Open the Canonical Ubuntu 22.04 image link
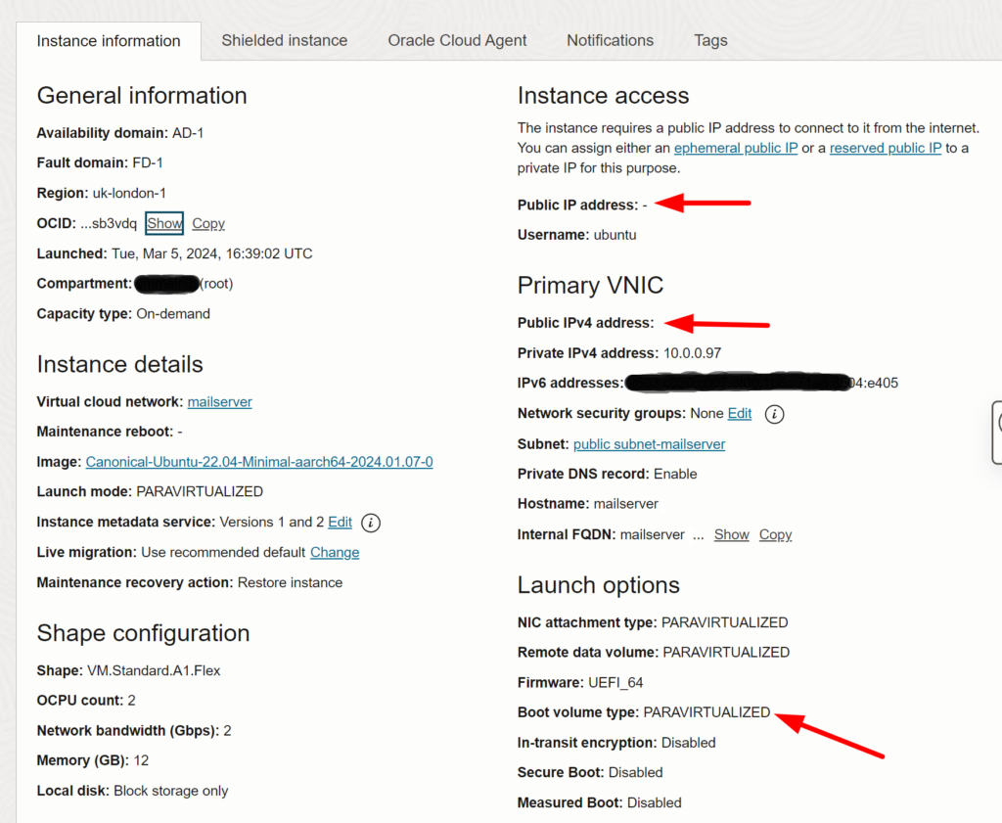 point(258,461)
